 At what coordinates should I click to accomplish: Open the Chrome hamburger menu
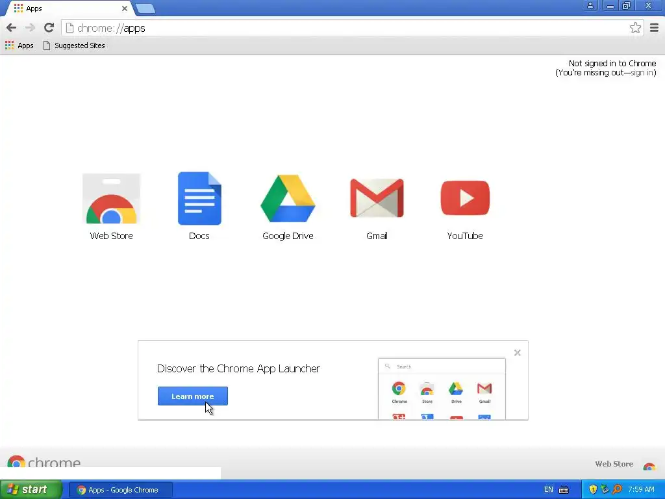coord(654,28)
